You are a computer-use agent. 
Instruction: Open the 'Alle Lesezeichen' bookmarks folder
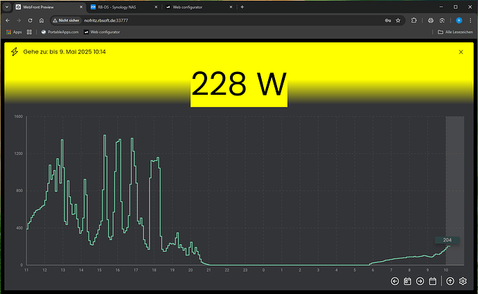click(x=455, y=32)
